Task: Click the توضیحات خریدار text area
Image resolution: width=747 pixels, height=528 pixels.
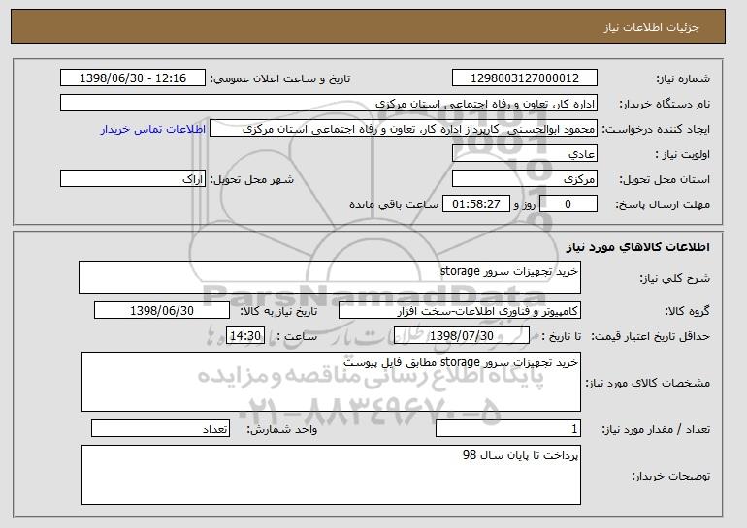Action: click(331, 475)
